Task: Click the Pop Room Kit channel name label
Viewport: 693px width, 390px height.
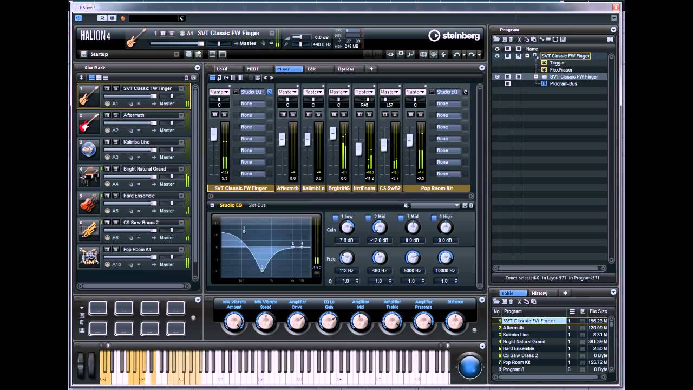Action: 436,188
